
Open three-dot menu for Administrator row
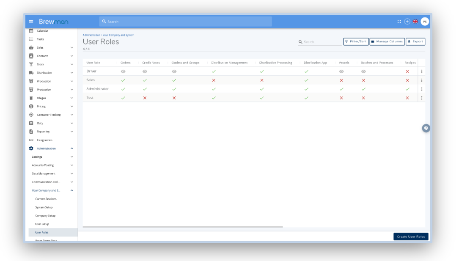coord(421,89)
